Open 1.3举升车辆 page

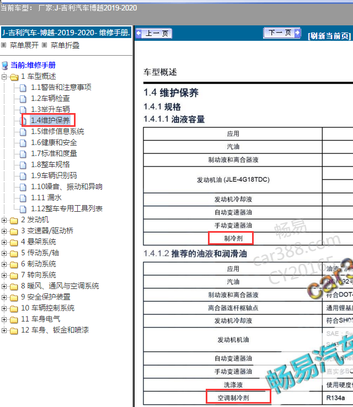tap(50, 110)
